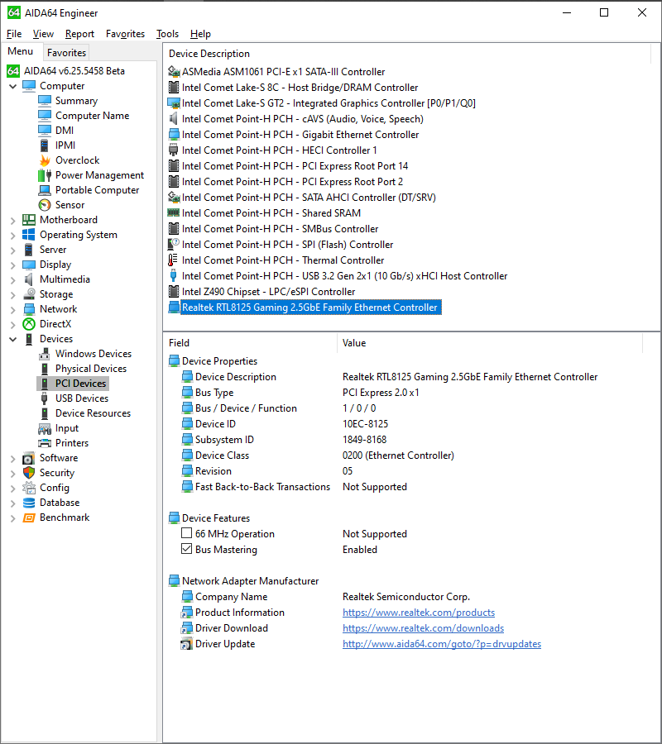The height and width of the screenshot is (744, 662).
Task: Switch to the Favorites side tab
Action: coord(66,53)
